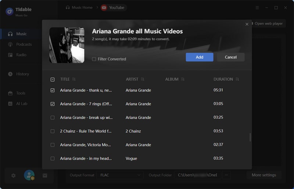Sort by the ARTIST column icon
294x189 pixels.
coord(143,79)
